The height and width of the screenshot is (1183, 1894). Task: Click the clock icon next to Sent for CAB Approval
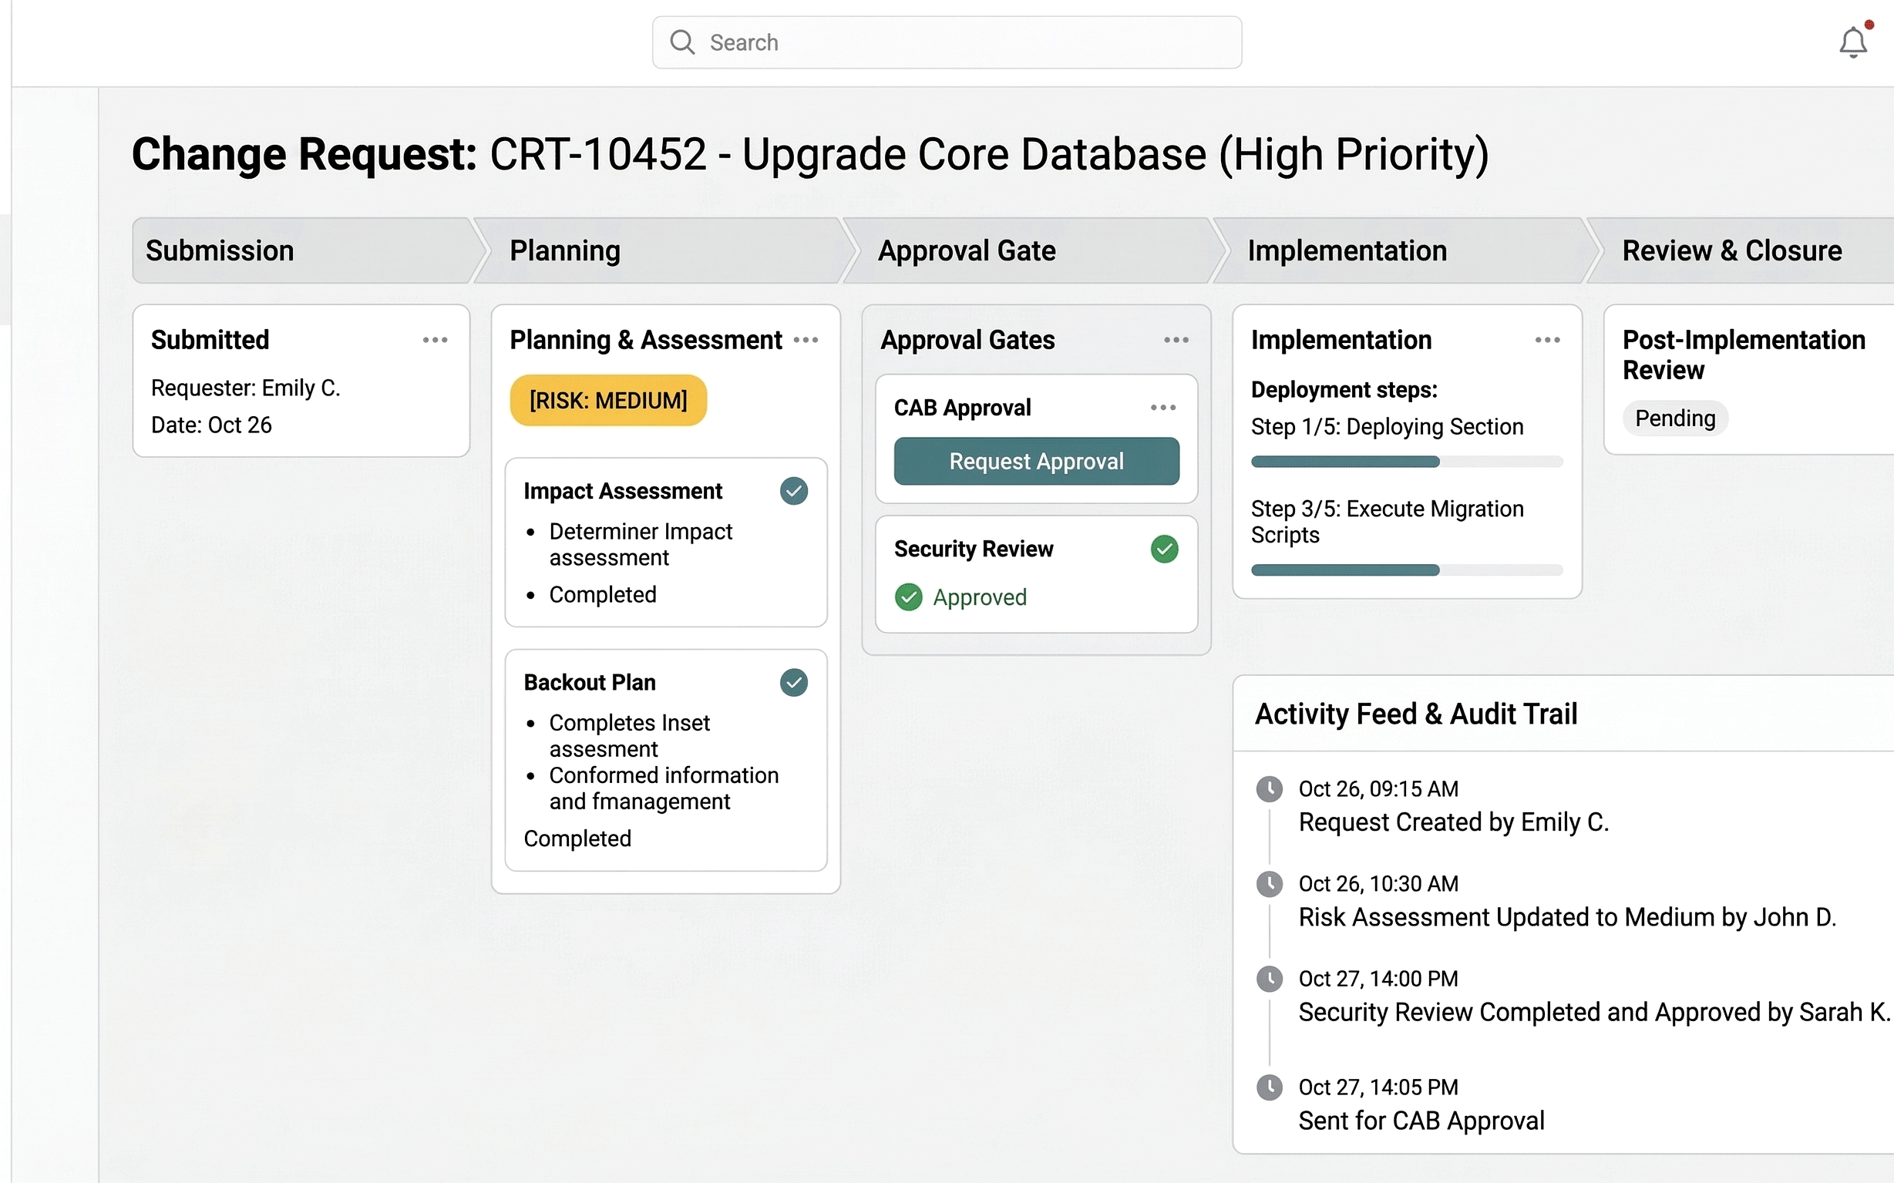point(1269,1087)
